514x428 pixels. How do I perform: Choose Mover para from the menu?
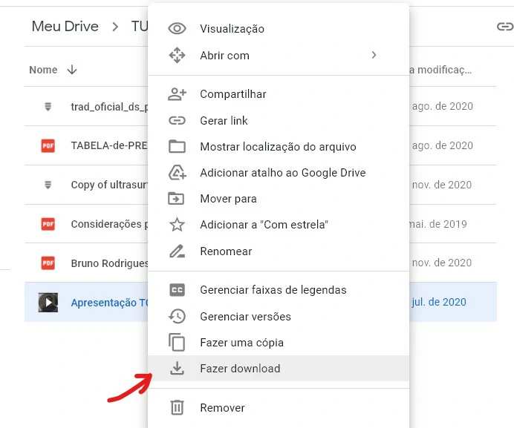pos(279,199)
